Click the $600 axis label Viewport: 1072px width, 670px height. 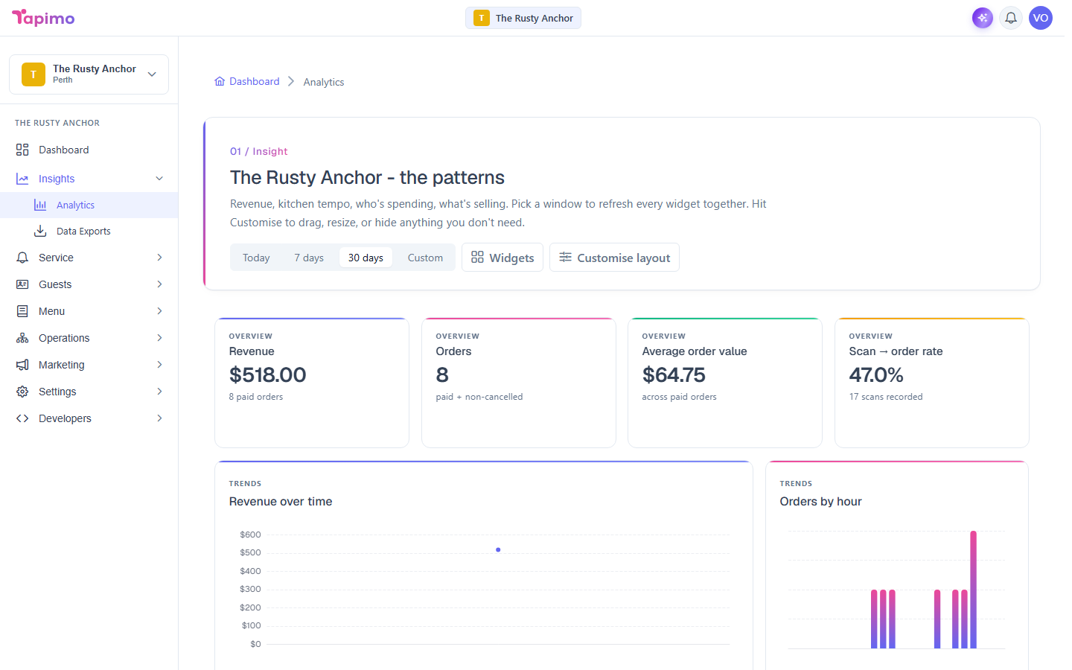point(250,535)
